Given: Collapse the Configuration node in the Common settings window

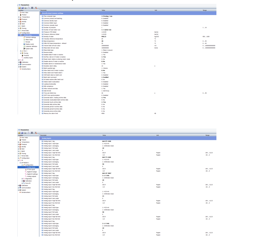Looking at the screenshot, I should [19, 33].
